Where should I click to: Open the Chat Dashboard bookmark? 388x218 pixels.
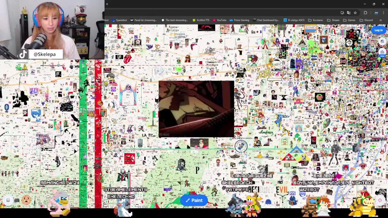click(x=266, y=20)
